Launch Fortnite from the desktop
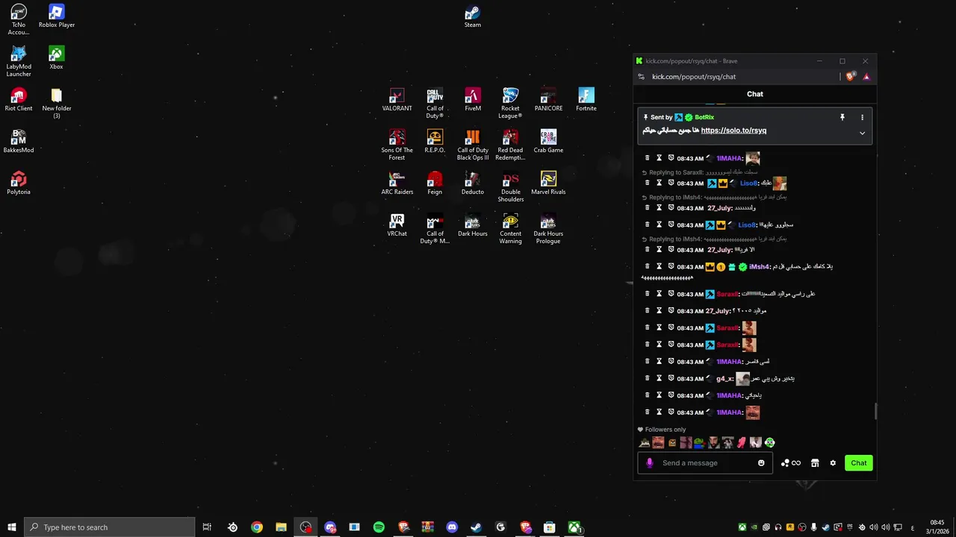The width and height of the screenshot is (956, 537). [x=586, y=100]
